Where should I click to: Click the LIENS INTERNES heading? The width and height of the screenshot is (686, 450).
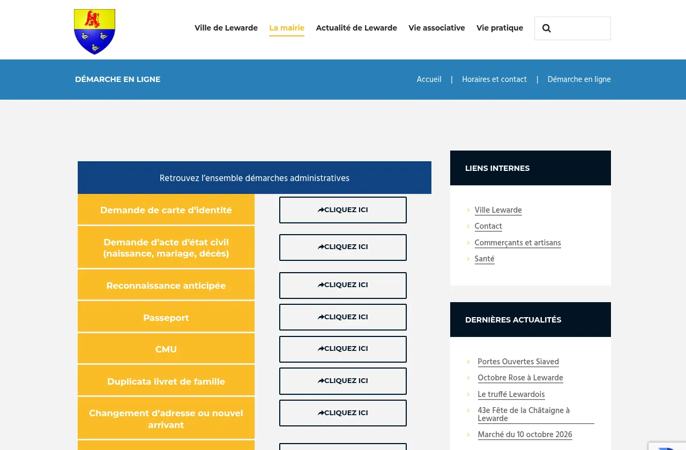pyautogui.click(x=497, y=168)
